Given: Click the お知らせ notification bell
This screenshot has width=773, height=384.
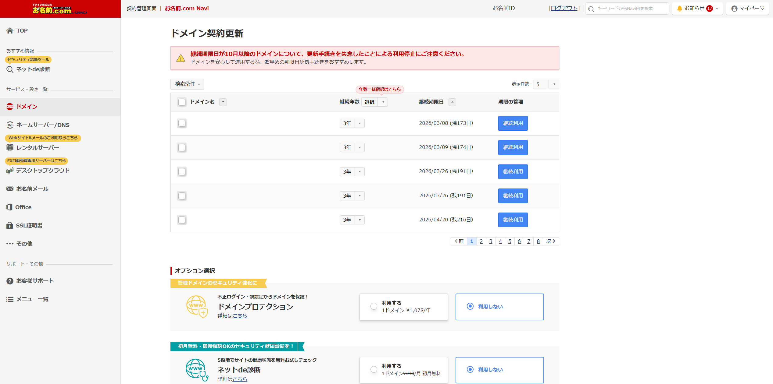Looking at the screenshot, I should click(680, 9).
